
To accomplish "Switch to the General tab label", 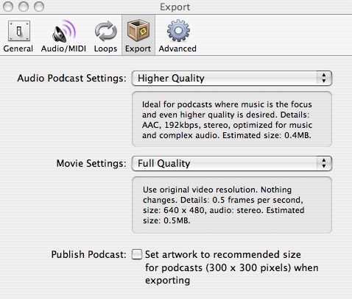I will [x=18, y=48].
